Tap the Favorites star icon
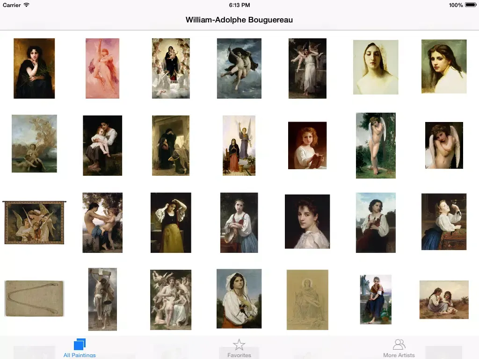 pos(239,345)
